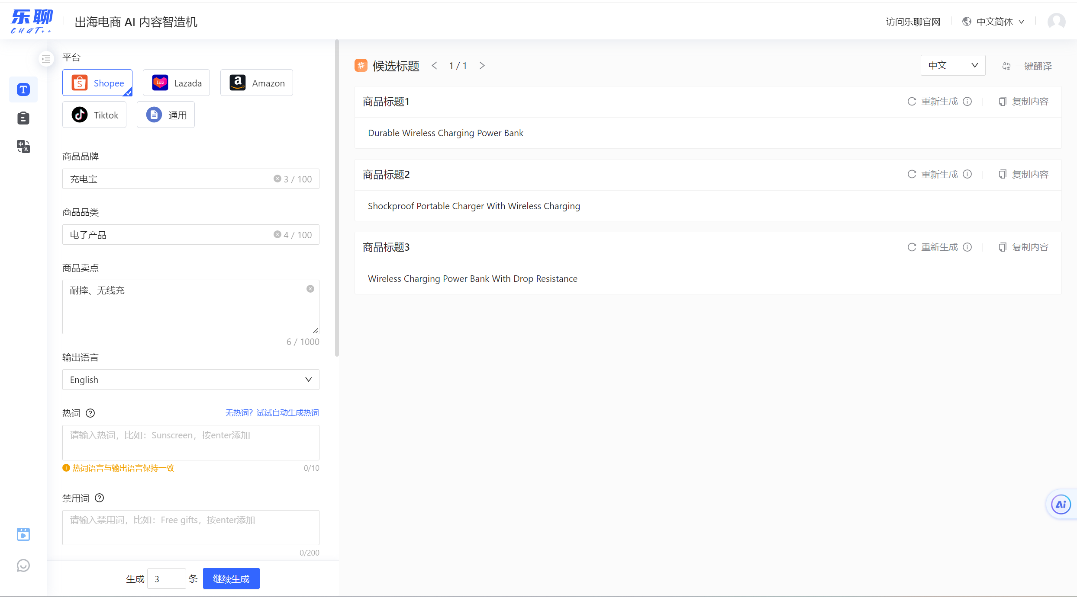Click the floating AI assistant icon
1077x597 pixels.
(x=1061, y=504)
